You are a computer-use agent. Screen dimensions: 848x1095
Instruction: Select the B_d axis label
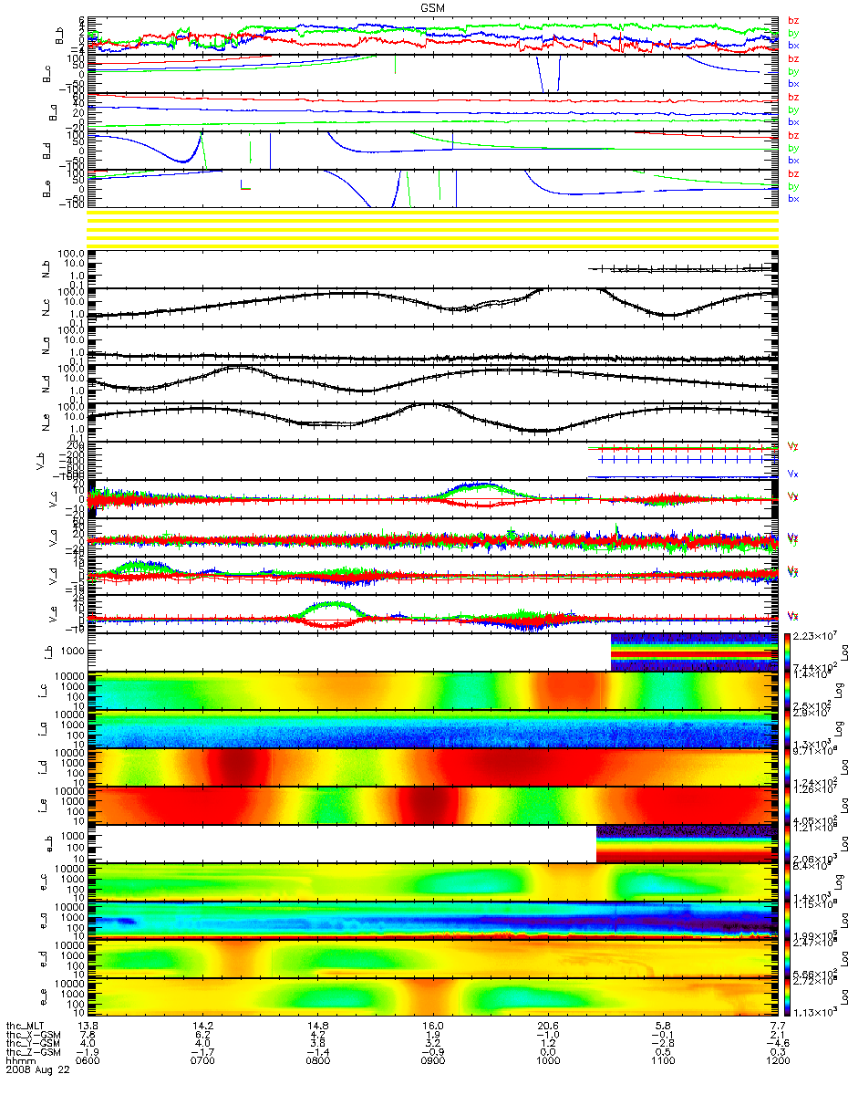pyautogui.click(x=46, y=151)
